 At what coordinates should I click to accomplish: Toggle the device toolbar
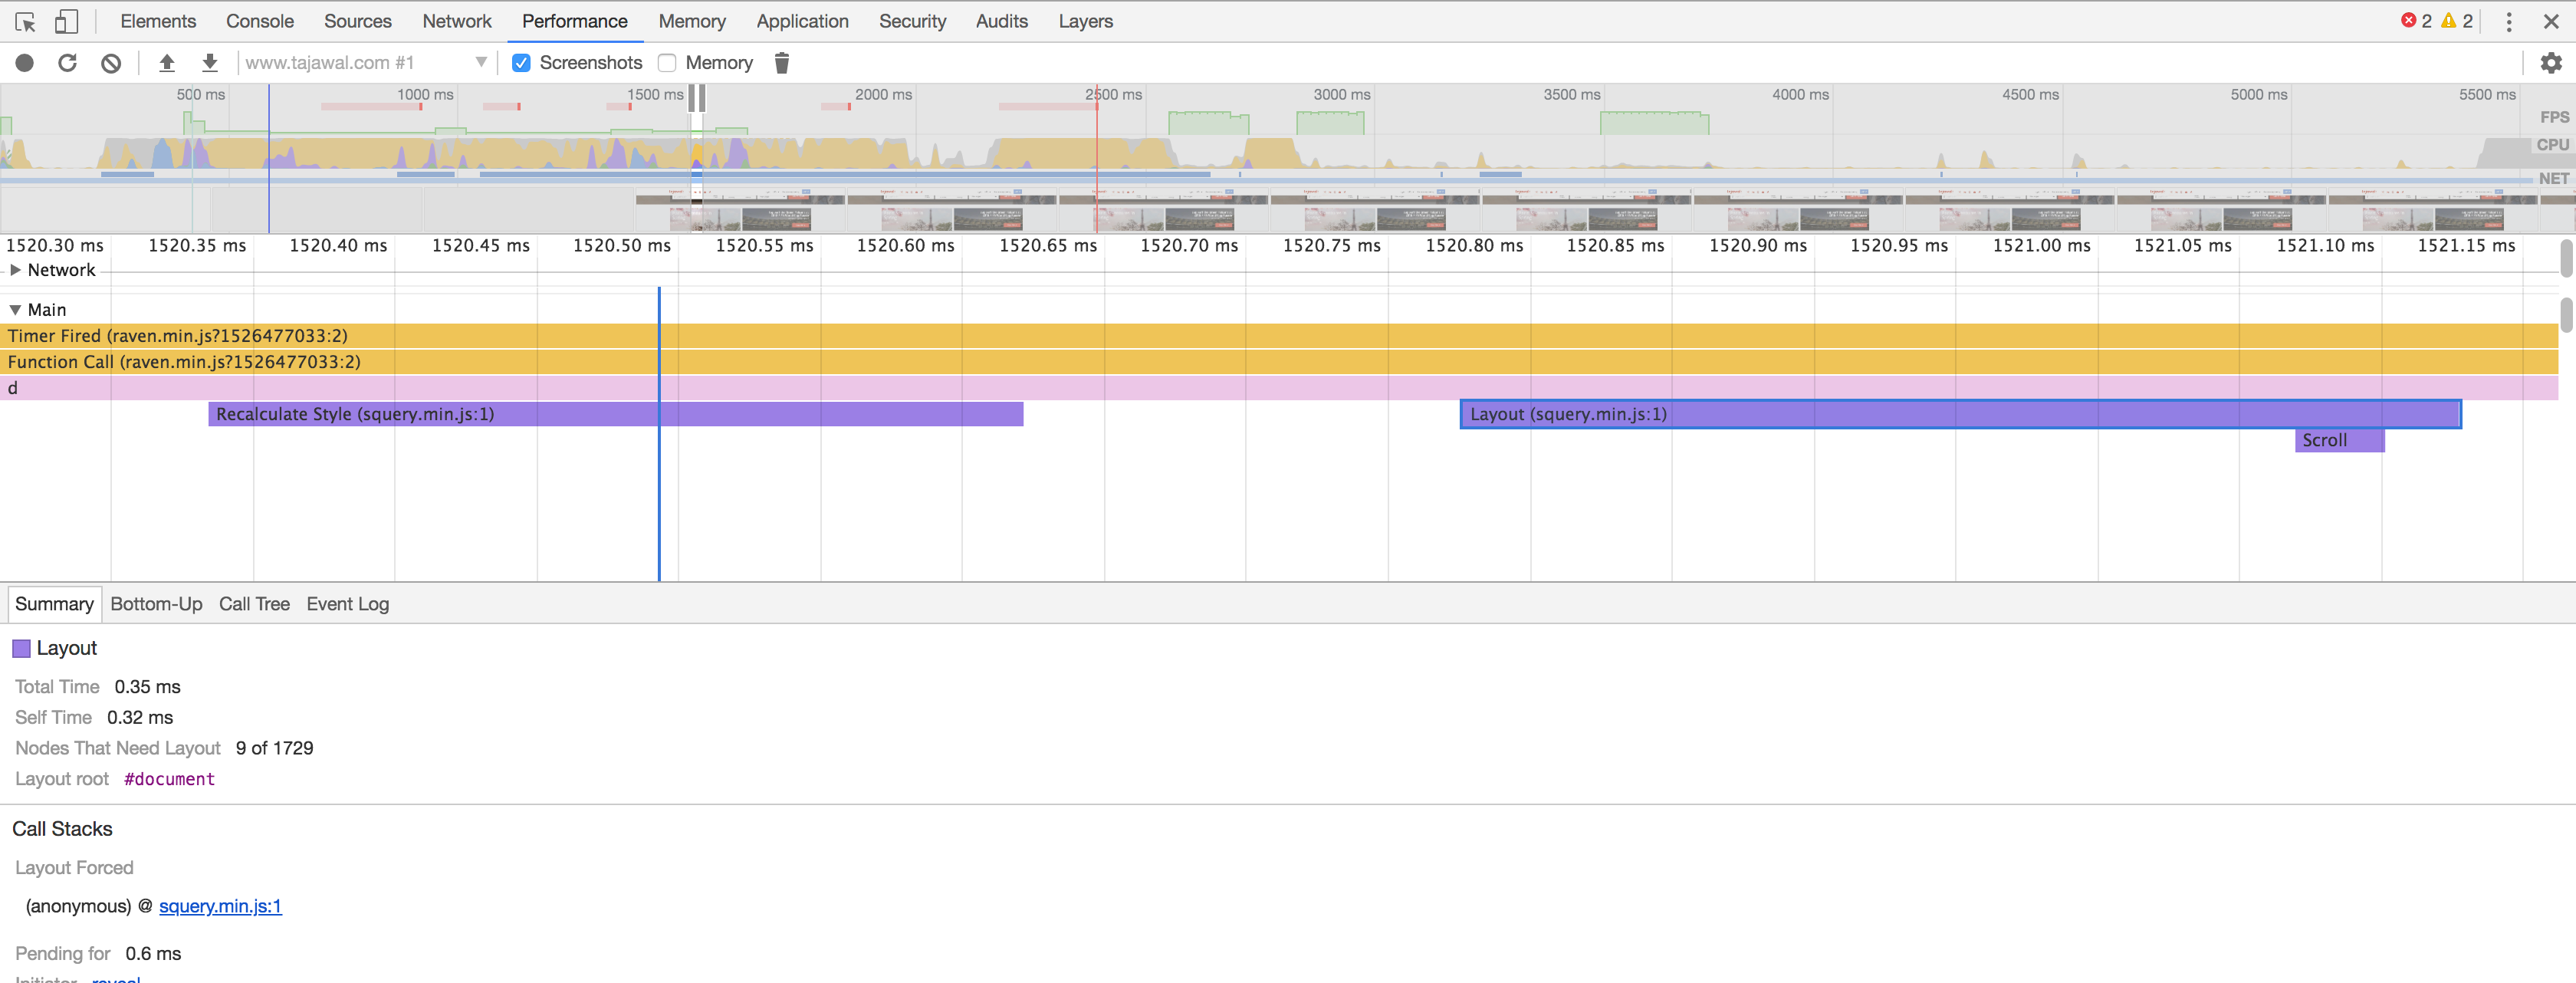coord(66,20)
